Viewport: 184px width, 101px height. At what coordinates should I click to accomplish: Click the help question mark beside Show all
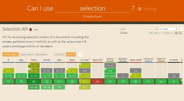[80, 54]
